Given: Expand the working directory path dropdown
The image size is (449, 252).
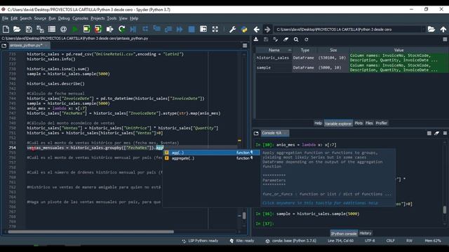Looking at the screenshot, I should (x=423, y=29).
